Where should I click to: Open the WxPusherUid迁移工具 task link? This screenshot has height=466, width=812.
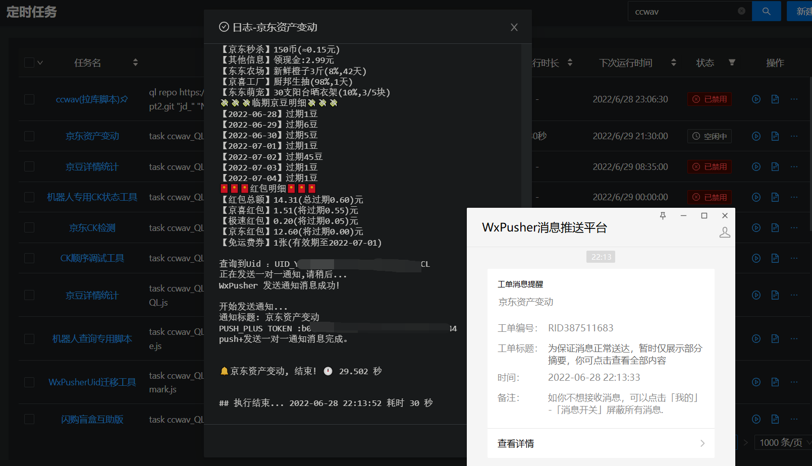point(92,382)
